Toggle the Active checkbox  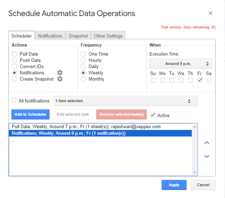click(153, 115)
